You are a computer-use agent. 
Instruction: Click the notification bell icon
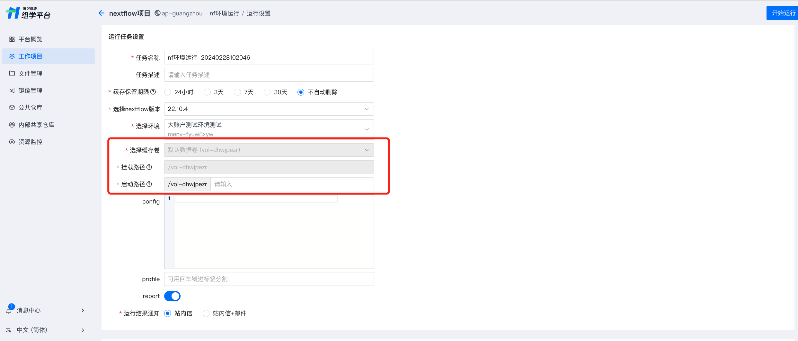pyautogui.click(x=9, y=311)
